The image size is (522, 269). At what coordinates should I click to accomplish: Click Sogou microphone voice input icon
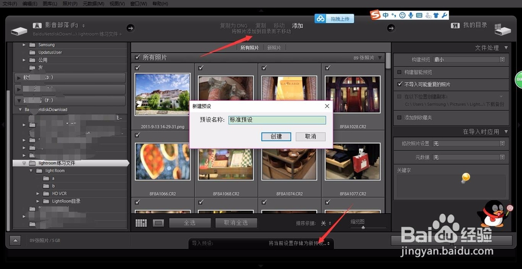click(x=411, y=15)
